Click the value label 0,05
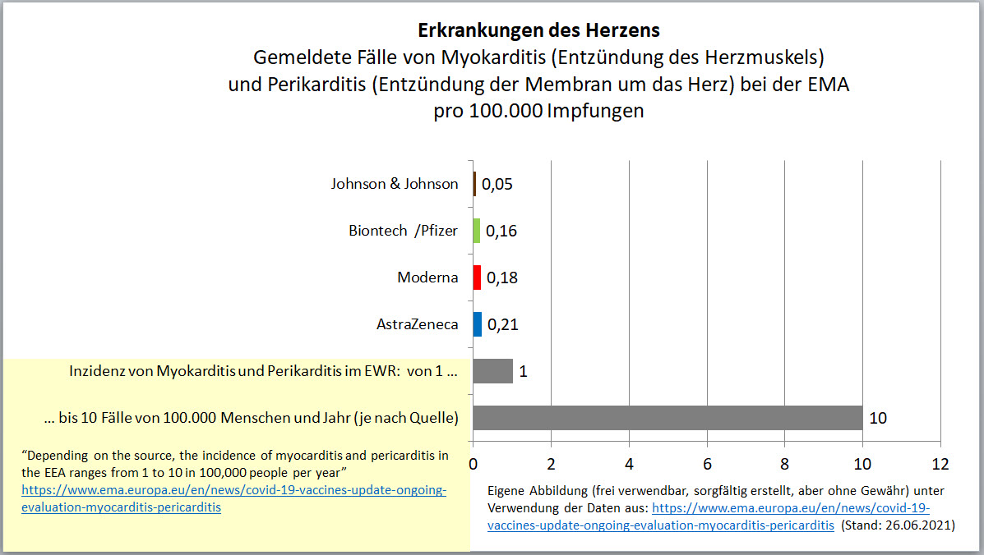Image resolution: width=984 pixels, height=555 pixels. 497,184
